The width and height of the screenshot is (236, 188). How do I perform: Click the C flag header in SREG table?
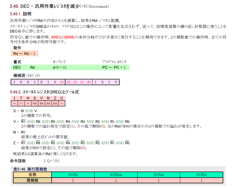coord(62,98)
